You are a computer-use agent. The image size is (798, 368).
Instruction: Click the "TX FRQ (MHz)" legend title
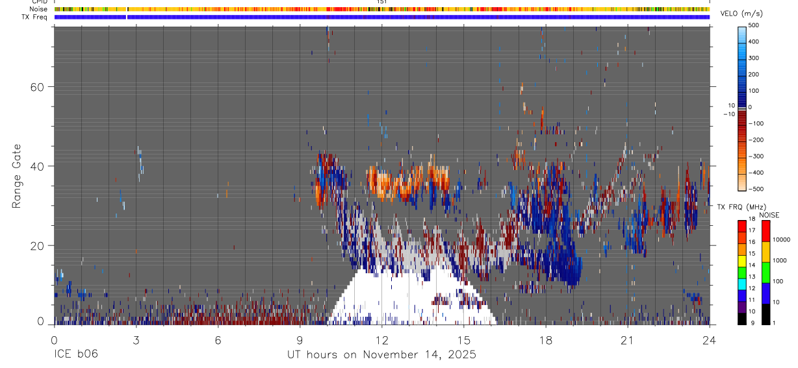pyautogui.click(x=741, y=206)
